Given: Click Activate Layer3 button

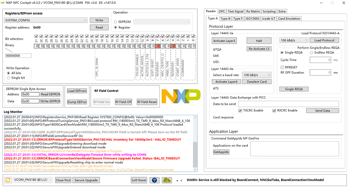Looking at the screenshot, I should (224, 41).
